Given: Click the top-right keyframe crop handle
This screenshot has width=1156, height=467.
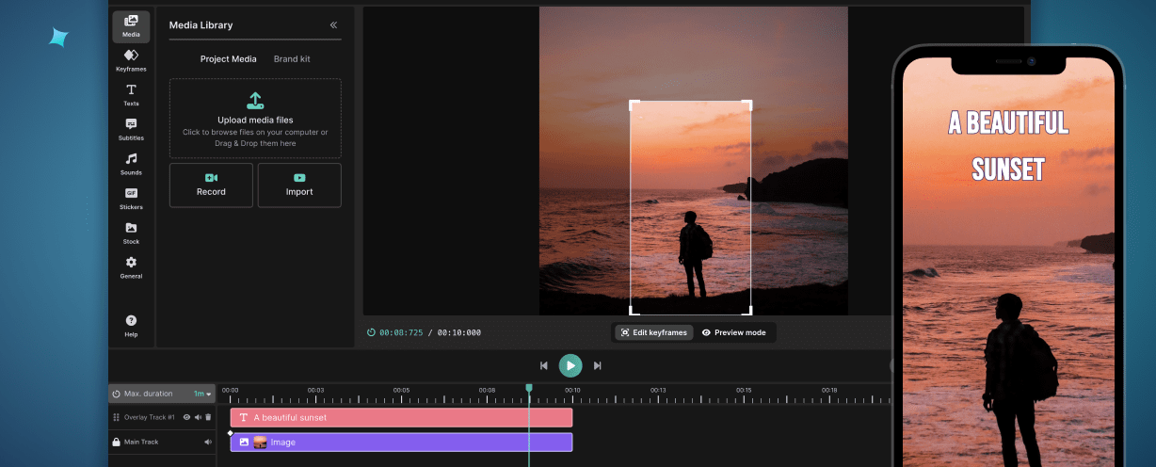Looking at the screenshot, I should coord(747,105).
